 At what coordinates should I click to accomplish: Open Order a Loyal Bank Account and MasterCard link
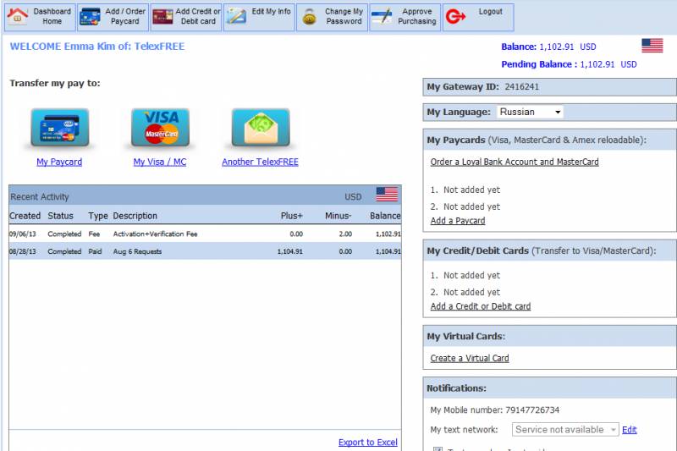515,162
